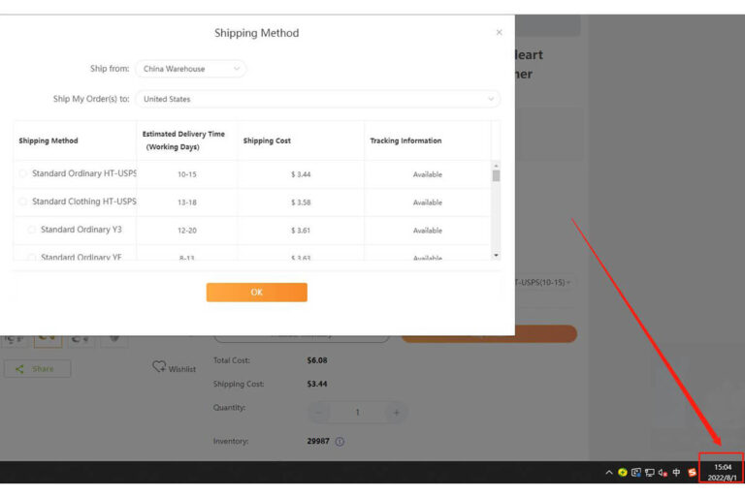
Task: Add item using Wishlist heart icon
Action: pos(160,368)
